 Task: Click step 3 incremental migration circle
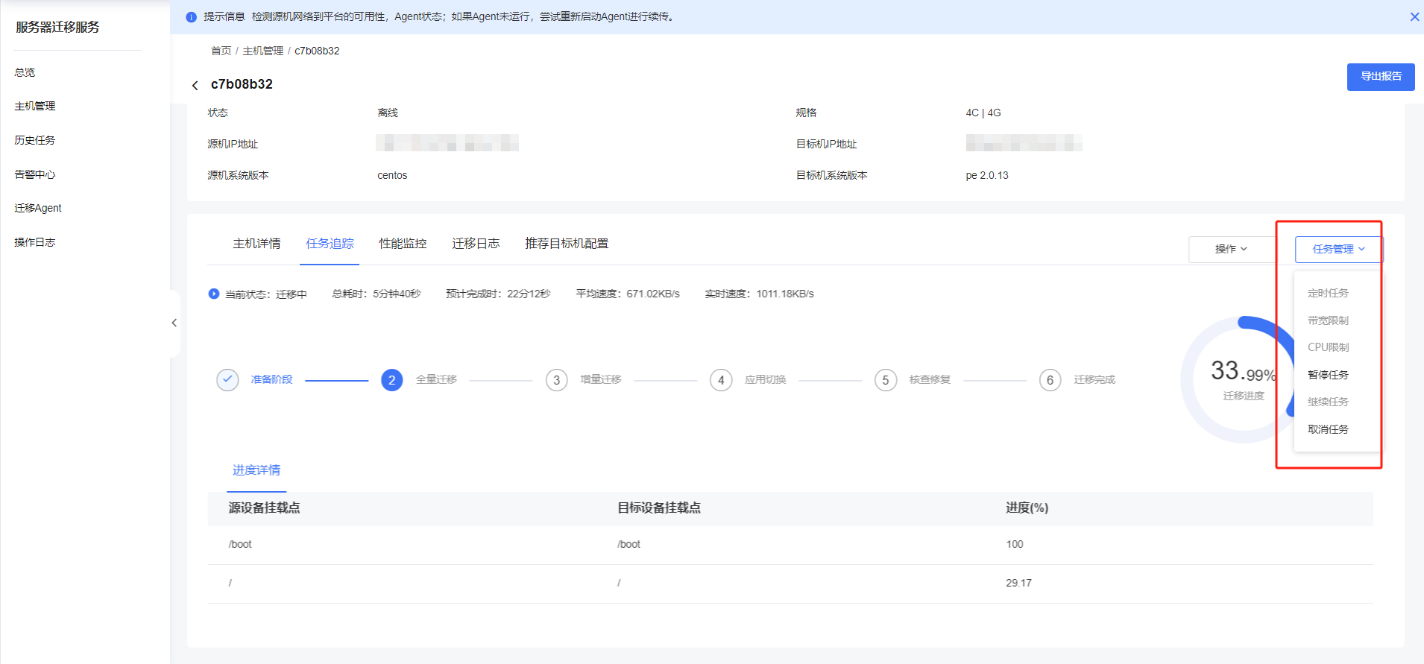pyautogui.click(x=556, y=380)
